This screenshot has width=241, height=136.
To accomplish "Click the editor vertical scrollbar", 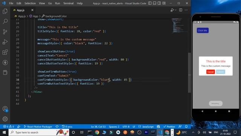I will 189,73.
